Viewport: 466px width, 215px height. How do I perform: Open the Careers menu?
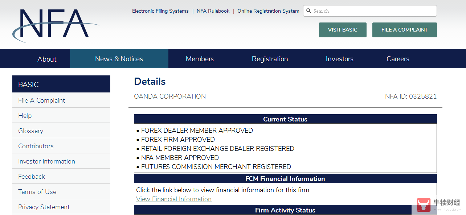(398, 59)
